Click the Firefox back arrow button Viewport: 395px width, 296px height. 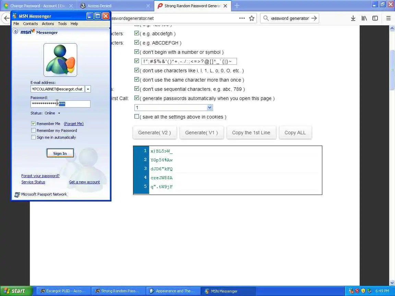click(x=7, y=18)
